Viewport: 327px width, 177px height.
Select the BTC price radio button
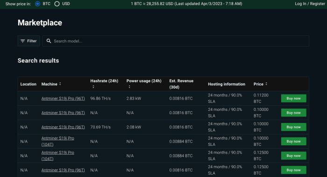tap(37, 4)
